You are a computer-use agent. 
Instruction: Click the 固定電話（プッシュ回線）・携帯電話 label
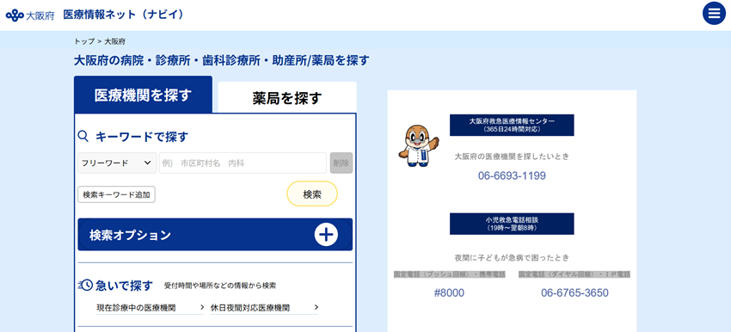click(x=450, y=274)
